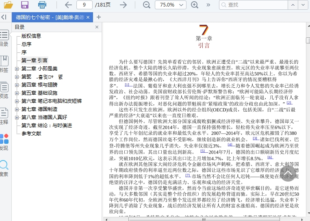The width and height of the screenshot is (310, 221).
Task: Click the open file folder icon
Action: 7,5
